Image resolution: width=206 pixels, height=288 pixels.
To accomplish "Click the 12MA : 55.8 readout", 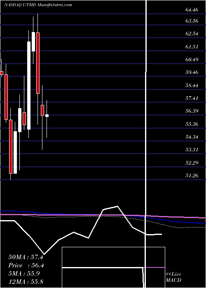I will [x=26, y=281].
